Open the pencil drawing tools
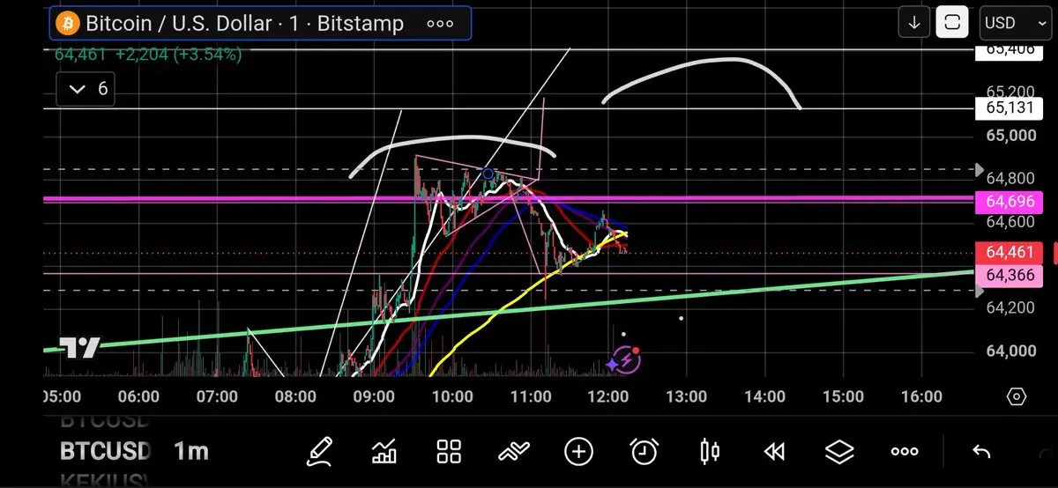1058x488 pixels. [x=320, y=452]
